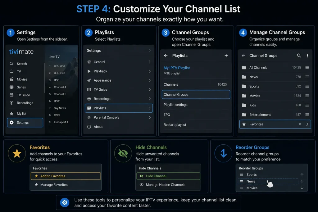Click the Recordings icon in TiviMate sidebar
The image size is (318, 212).
pos(11,103)
